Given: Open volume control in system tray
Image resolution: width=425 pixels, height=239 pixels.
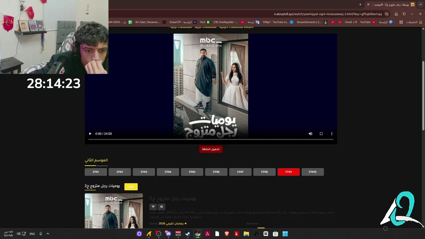Looking at the screenshot, I should click(x=18, y=234).
